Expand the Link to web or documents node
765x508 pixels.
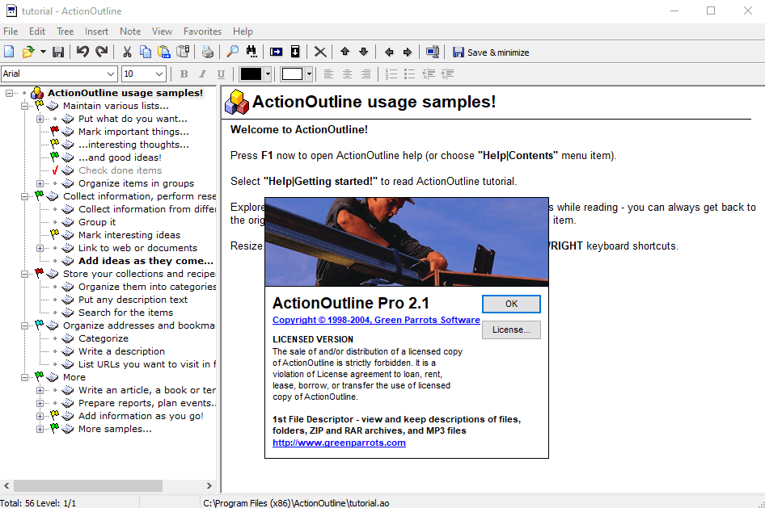(40, 248)
